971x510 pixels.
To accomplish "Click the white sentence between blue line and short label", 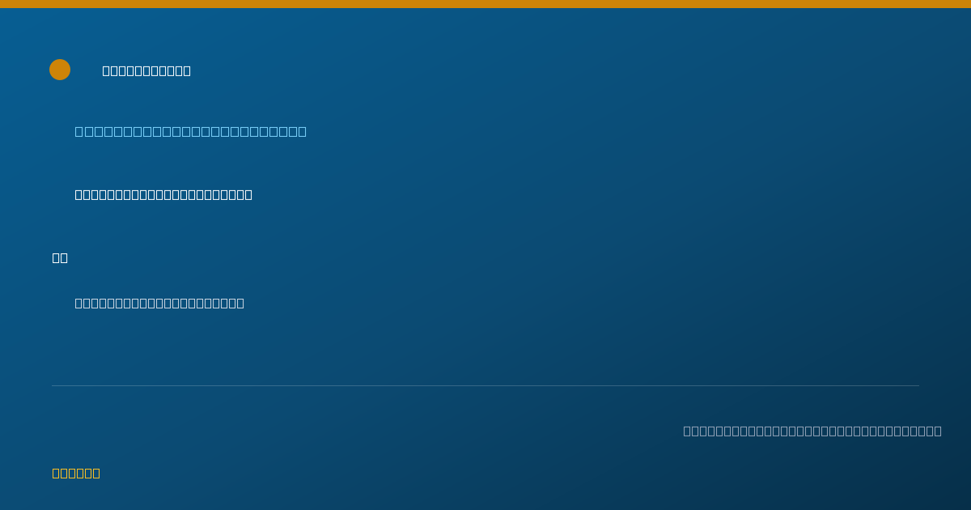I will [163, 194].
